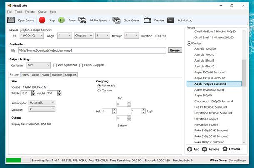Click the Preview television icon

(147, 20)
